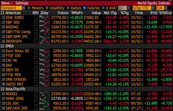Open the S&P/TSX Comp index
Screen dimensions: 173x111
(x=18, y=32)
